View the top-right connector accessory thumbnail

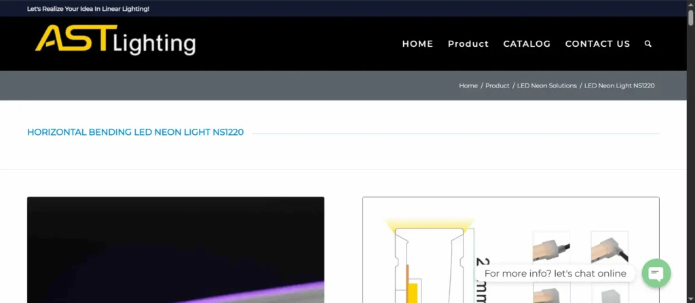609,247
